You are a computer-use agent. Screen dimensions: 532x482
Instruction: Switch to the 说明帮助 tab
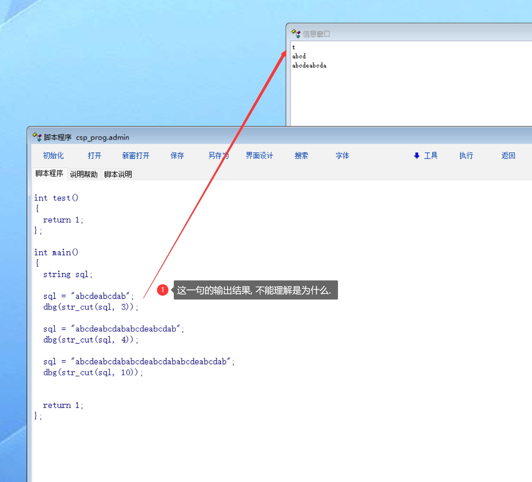pyautogui.click(x=84, y=174)
